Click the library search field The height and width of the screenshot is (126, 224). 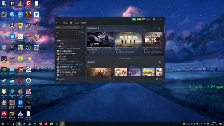68,37
